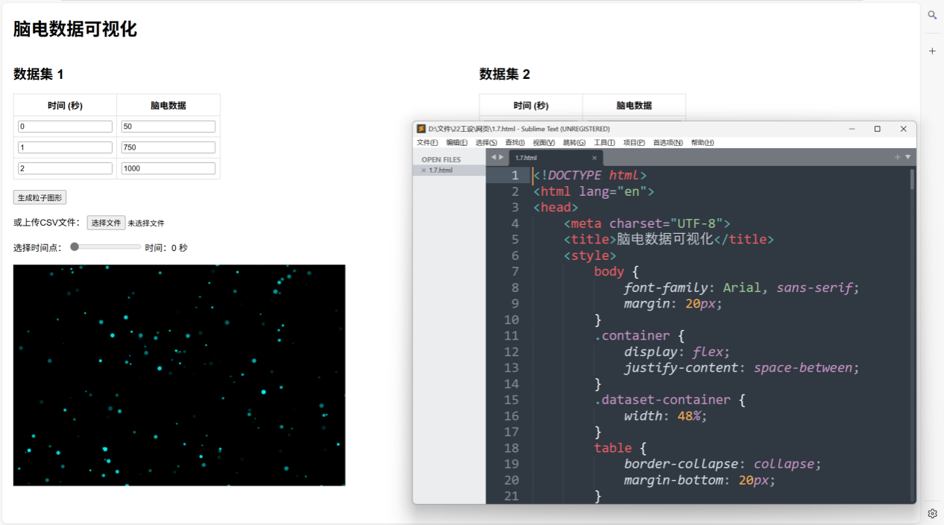
Task: Click the browser sidebar search icon
Action: coord(932,15)
